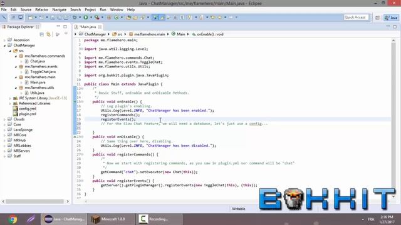
Task: Click the Open Type toolbar icon
Action: (128, 17)
